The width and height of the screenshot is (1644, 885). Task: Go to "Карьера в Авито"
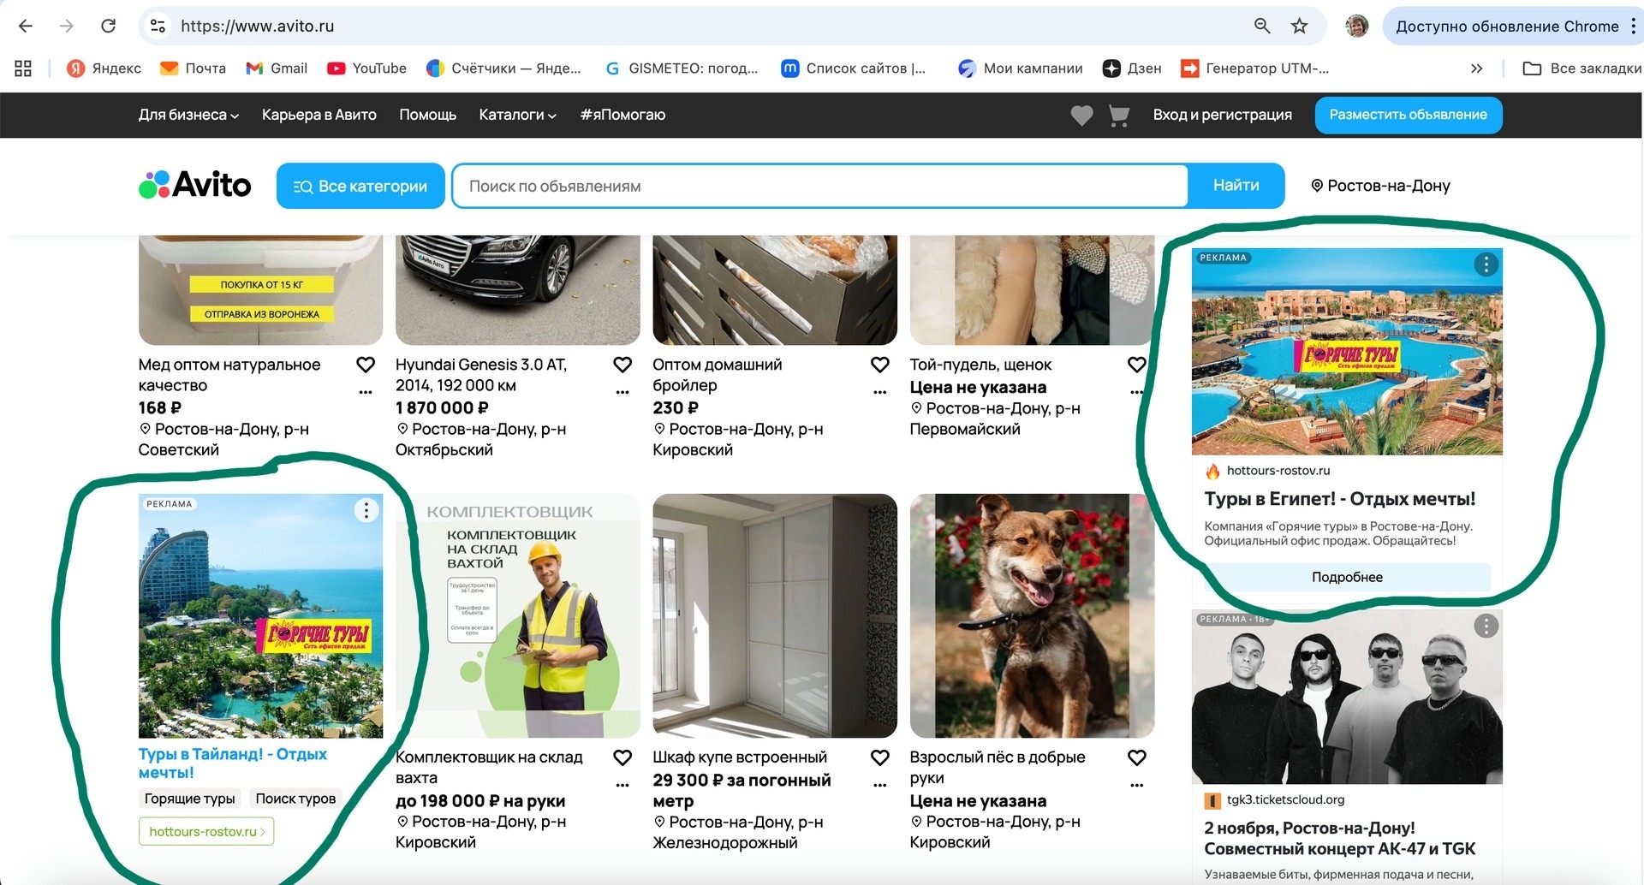coord(319,115)
